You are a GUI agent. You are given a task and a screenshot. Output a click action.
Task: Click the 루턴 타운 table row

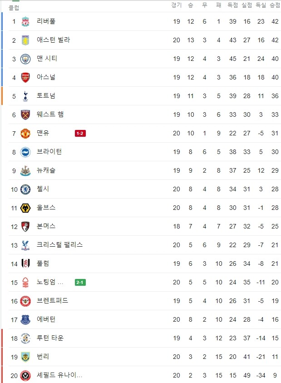tap(144, 338)
